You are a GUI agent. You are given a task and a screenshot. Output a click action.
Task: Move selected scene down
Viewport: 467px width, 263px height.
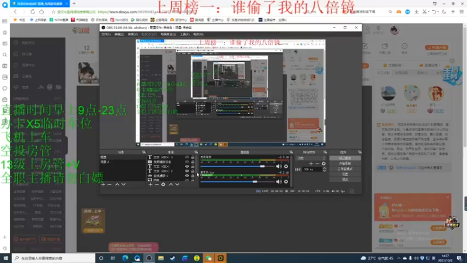click(x=124, y=185)
